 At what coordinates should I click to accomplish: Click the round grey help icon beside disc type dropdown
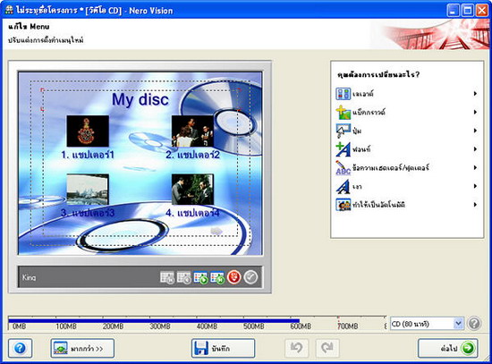474,323
